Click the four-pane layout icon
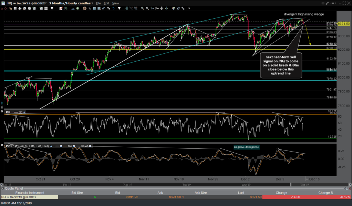Screen dimensions: 352x206 tap(46, 8)
